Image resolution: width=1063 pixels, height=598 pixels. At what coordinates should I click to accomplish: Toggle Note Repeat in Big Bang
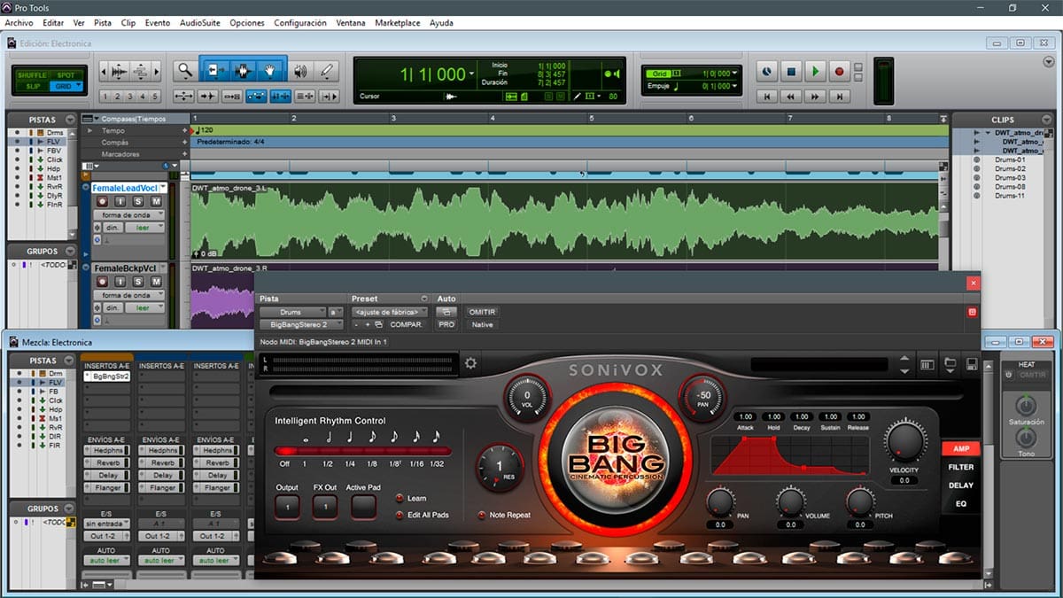click(x=482, y=515)
